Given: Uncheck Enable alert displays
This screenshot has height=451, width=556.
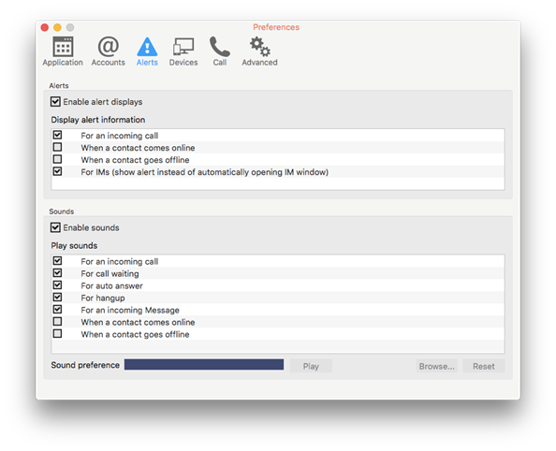Looking at the screenshot, I should [x=55, y=102].
